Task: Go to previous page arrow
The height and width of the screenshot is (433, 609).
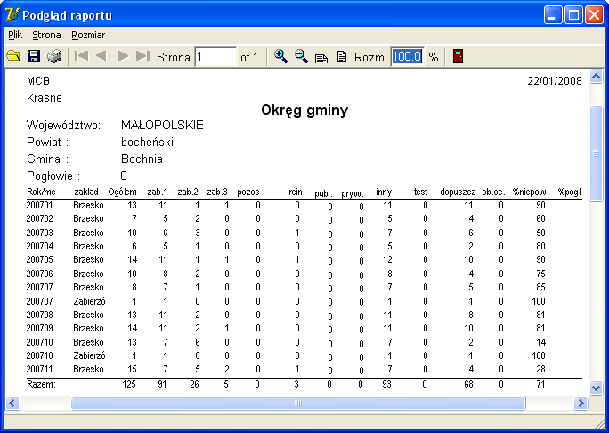Action: pyautogui.click(x=101, y=56)
